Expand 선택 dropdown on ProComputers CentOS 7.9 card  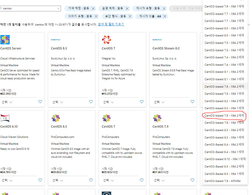(159, 181)
